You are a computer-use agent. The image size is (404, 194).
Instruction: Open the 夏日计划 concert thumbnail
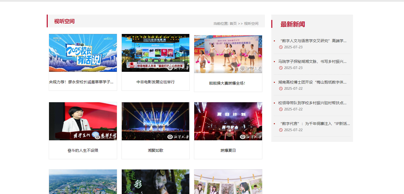tap(228, 121)
